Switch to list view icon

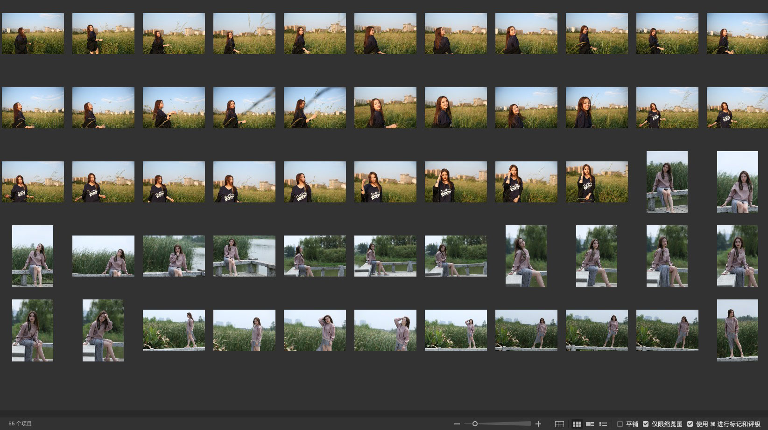pyautogui.click(x=603, y=424)
